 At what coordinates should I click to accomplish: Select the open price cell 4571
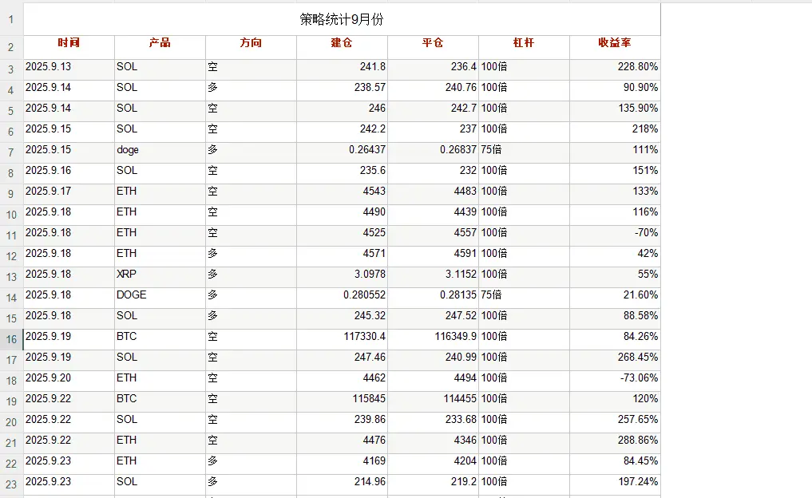(343, 256)
